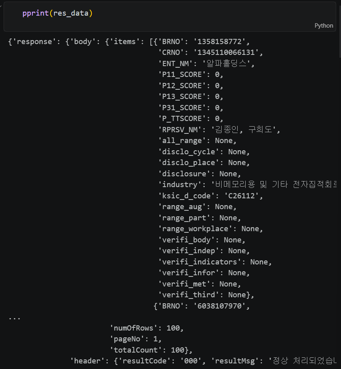Click the ksic_d_code value 'C26112'
The image size is (341, 369).
coord(242,196)
